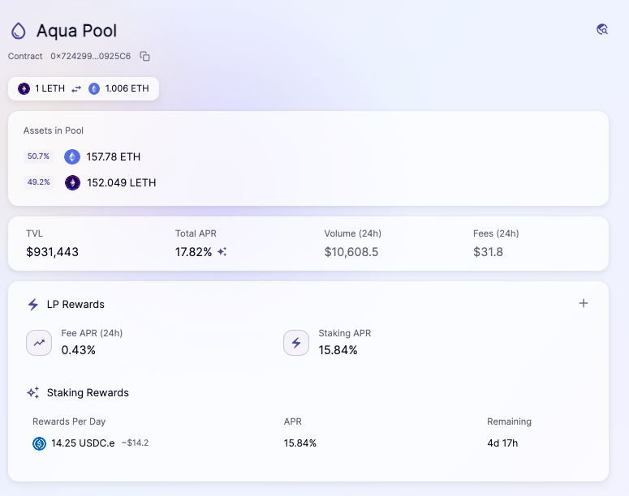Swap rate direction with the arrows icon
This screenshot has width=629, height=496.
[76, 89]
